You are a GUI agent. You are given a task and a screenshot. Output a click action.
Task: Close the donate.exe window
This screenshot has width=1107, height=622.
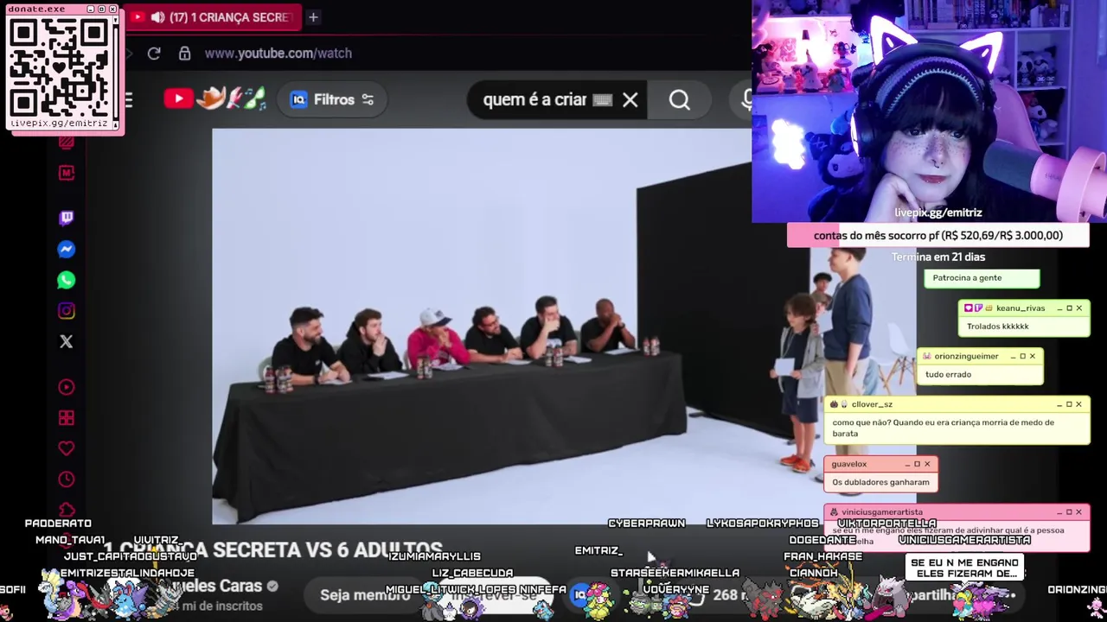click(x=112, y=9)
